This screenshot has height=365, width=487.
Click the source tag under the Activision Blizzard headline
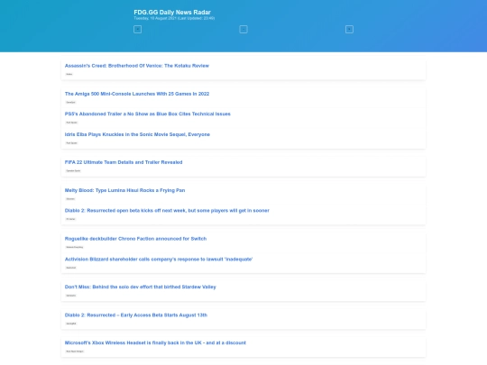pyautogui.click(x=70, y=268)
